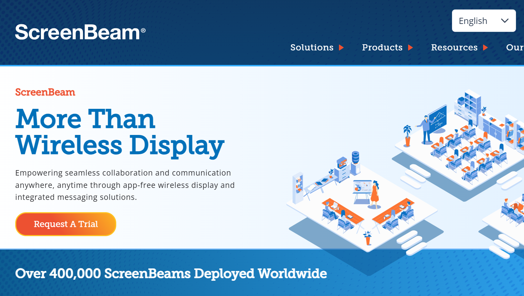Expand the arrow beside Resources
Image resolution: width=524 pixels, height=296 pixels.
coord(486,48)
